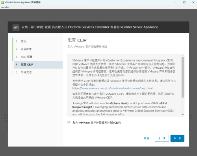
Task: Click 上一步 to go back
Action: pyautogui.click(x=162, y=138)
